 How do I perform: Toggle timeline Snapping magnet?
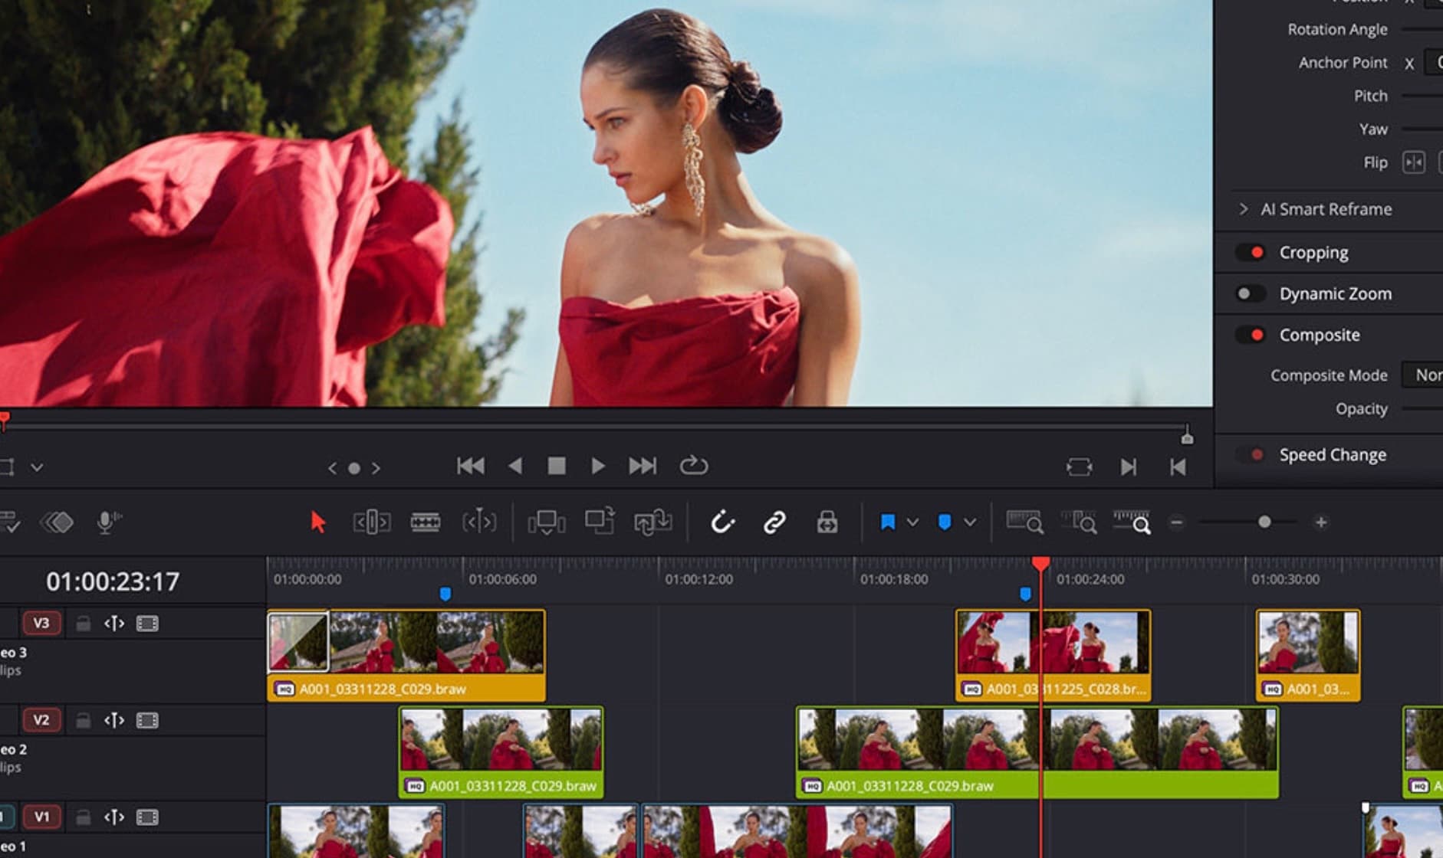point(722,522)
